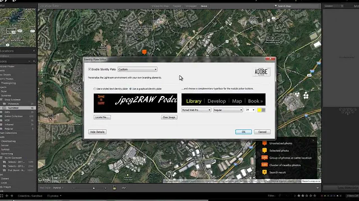Click the color label filter swatches
The height and width of the screenshot is (201, 359).
331,196
